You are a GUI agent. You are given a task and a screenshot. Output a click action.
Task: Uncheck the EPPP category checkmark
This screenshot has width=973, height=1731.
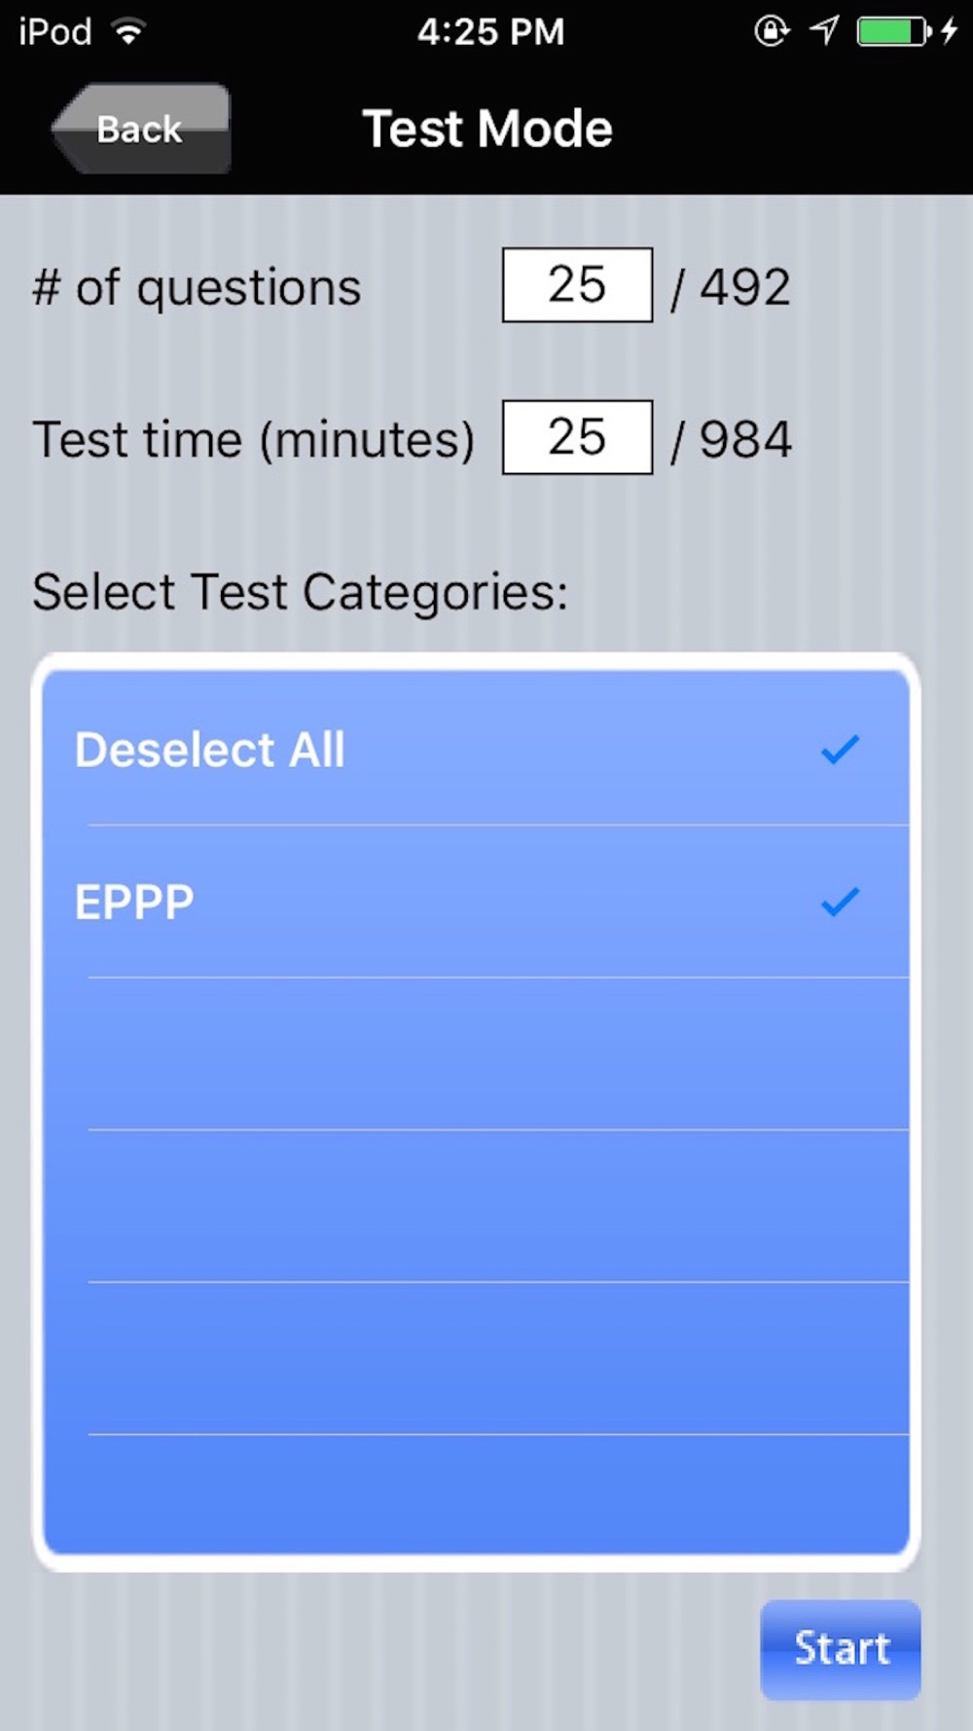pyautogui.click(x=840, y=902)
